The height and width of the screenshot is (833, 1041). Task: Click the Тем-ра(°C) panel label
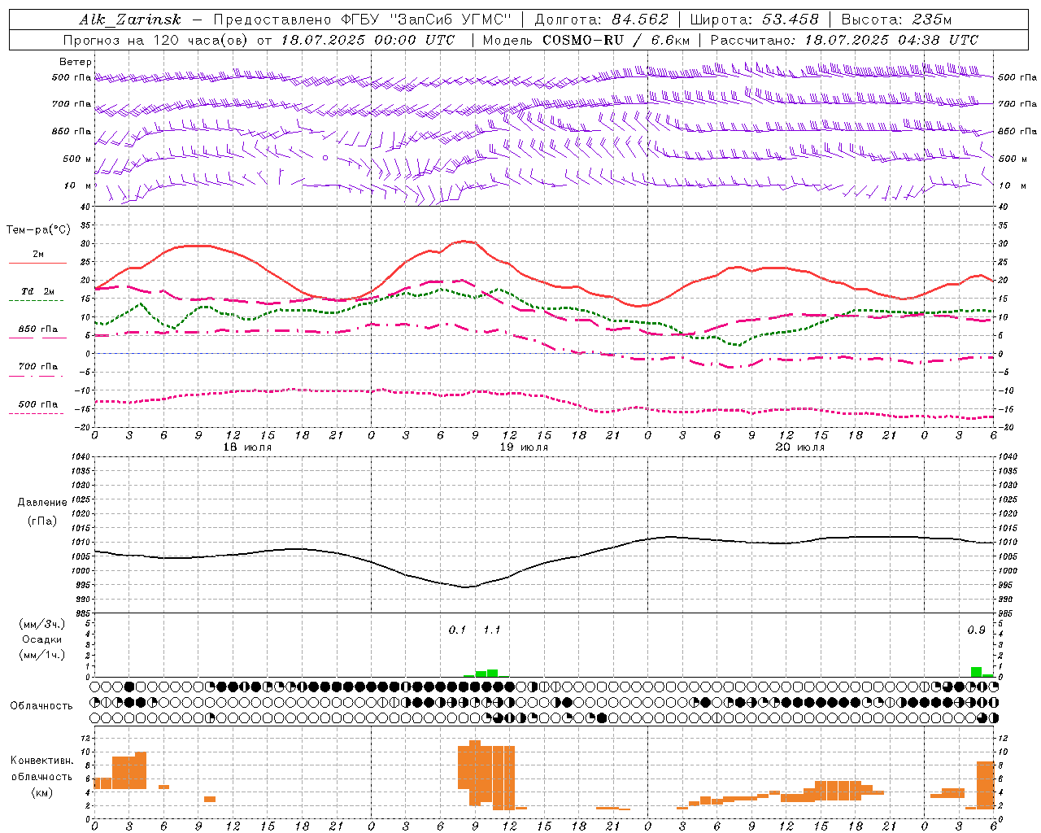38,230
